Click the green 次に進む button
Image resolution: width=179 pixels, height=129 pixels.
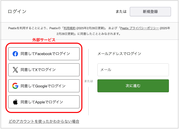click(x=133, y=86)
